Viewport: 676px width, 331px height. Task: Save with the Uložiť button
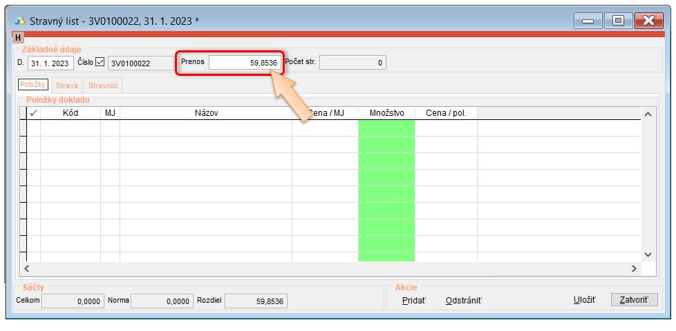pyautogui.click(x=584, y=300)
